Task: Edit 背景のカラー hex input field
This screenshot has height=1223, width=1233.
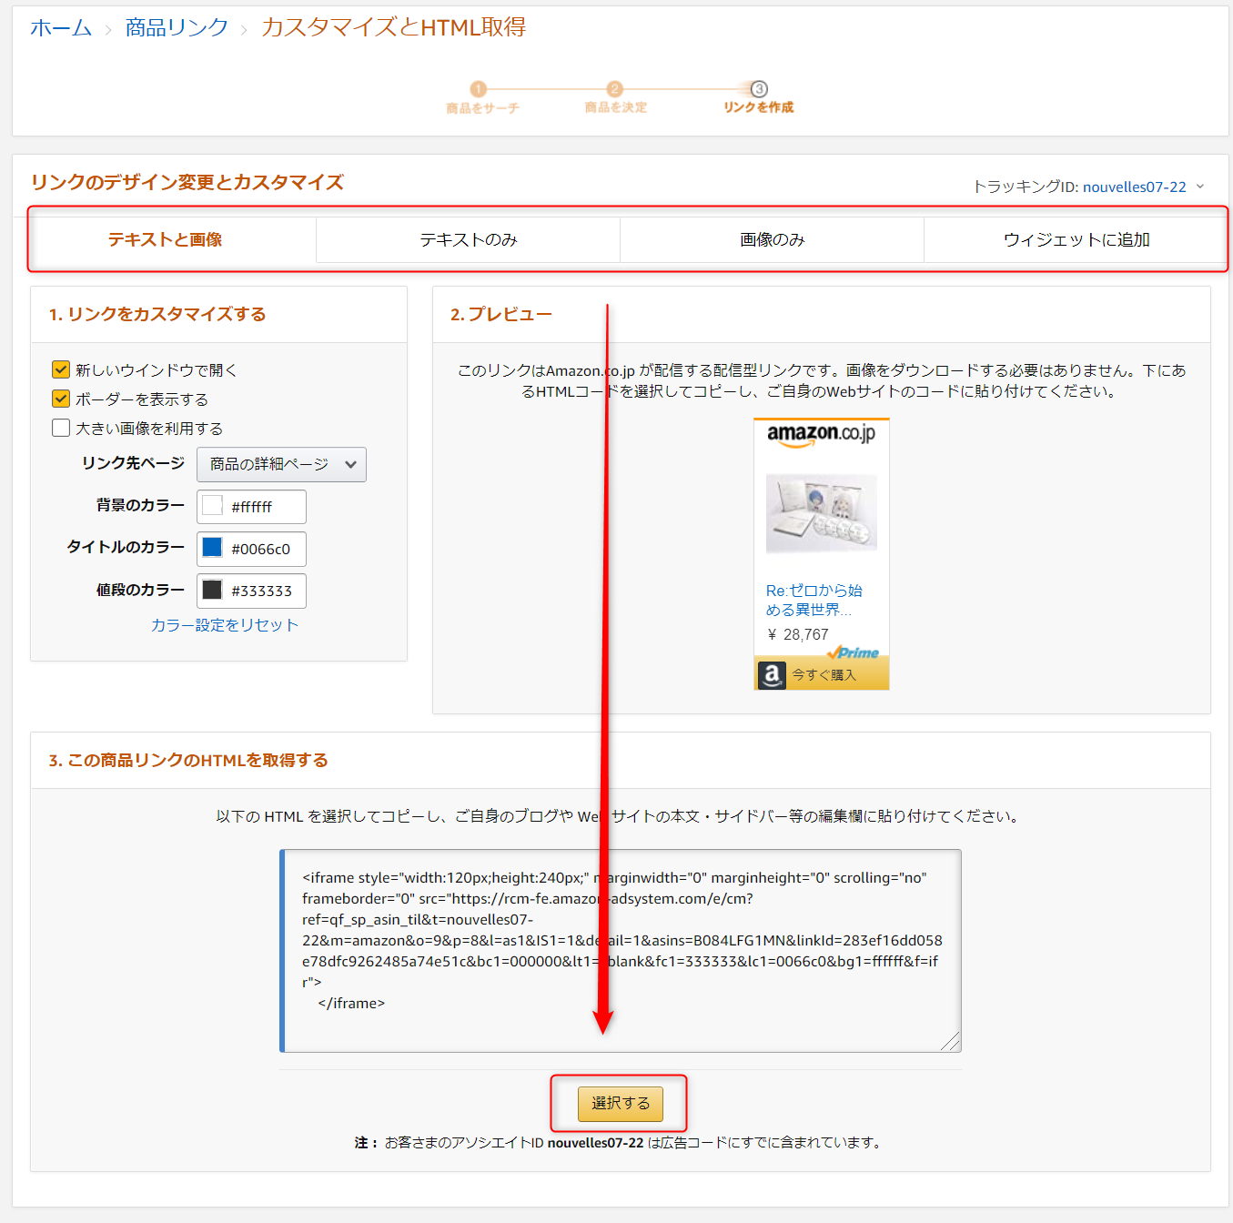Action: (x=251, y=507)
